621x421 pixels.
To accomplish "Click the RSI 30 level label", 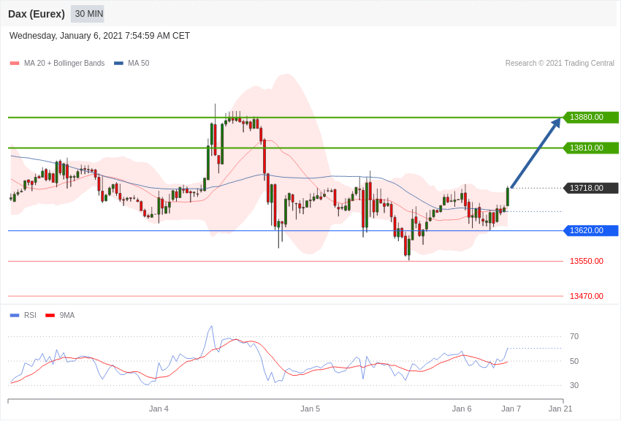I will [574, 385].
